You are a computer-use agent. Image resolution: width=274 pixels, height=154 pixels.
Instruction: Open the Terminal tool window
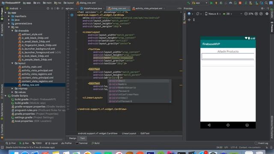coord(82,143)
